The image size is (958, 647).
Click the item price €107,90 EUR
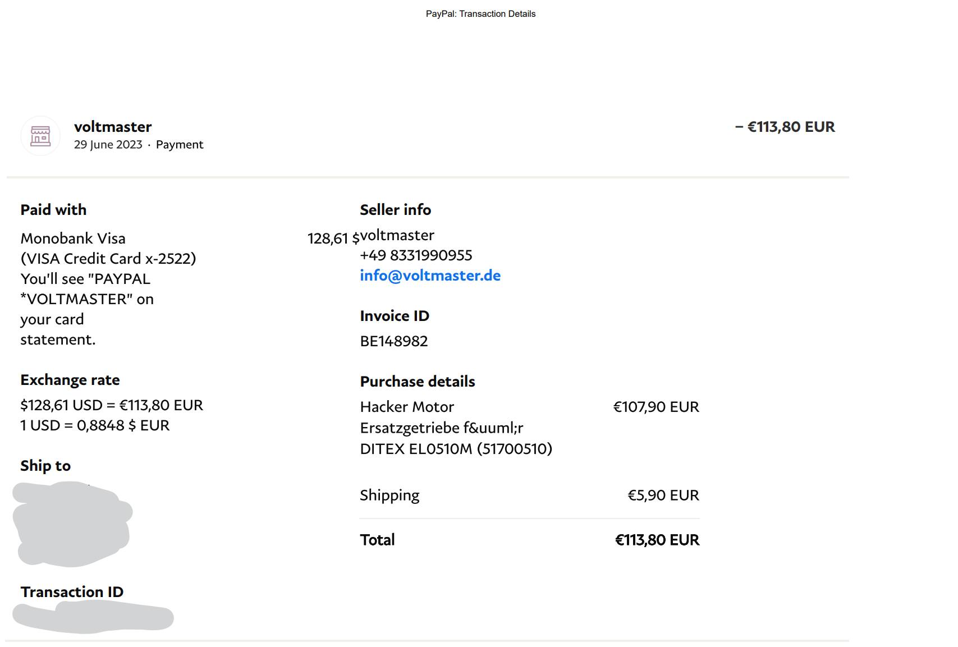coord(656,407)
